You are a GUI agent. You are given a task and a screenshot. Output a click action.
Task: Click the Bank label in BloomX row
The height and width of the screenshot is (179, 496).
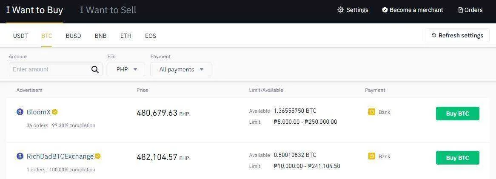point(385,112)
